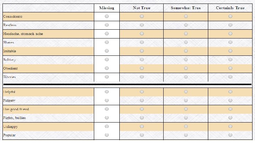This screenshot has height=143, width=255.
Task: Mark Fights, bullies as Not True
Action: tap(142, 118)
